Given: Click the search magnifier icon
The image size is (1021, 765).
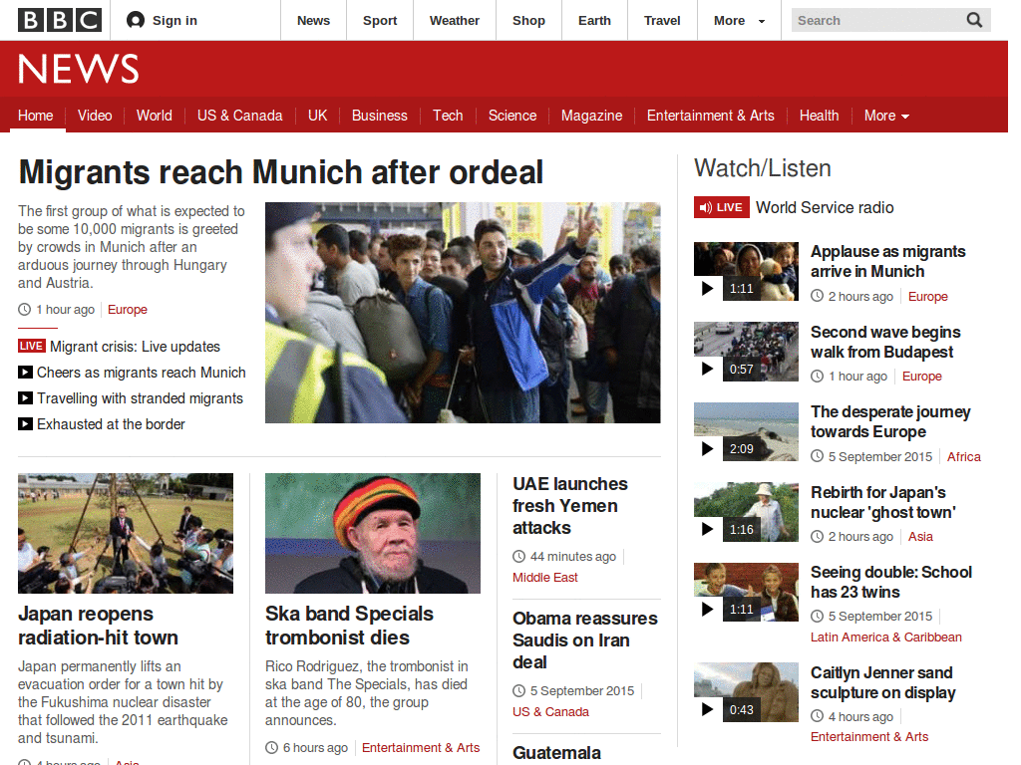Looking at the screenshot, I should tap(974, 20).
